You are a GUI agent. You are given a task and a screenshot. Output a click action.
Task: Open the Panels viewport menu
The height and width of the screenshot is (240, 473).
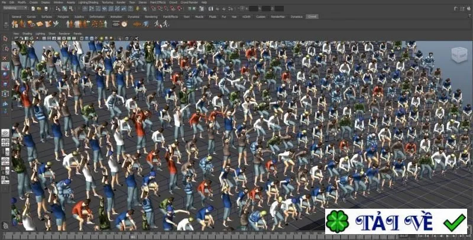(x=77, y=34)
